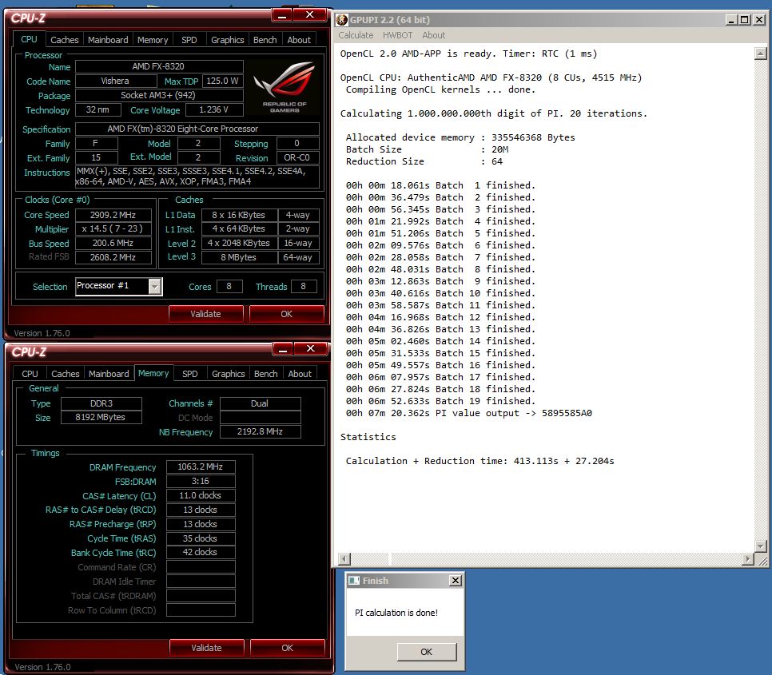This screenshot has width=772, height=675.
Task: Click the Multiplier value x 14.5
Action: pyautogui.click(x=113, y=229)
